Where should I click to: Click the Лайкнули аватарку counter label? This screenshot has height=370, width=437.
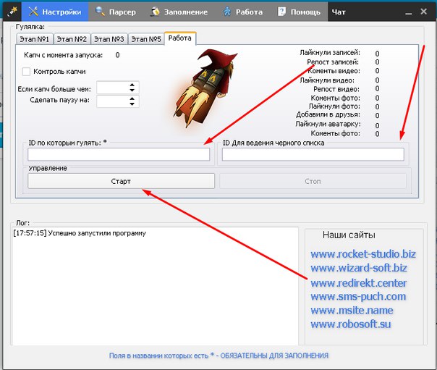(x=328, y=124)
